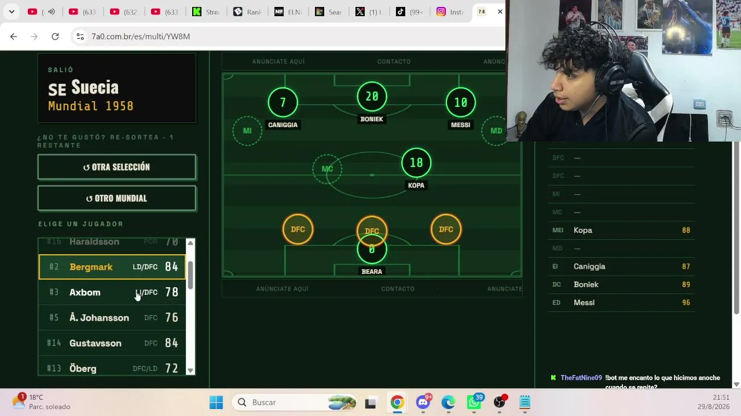Viewport: 741px width, 416px height.
Task: Click the empty MC position slot
Action: (x=327, y=169)
